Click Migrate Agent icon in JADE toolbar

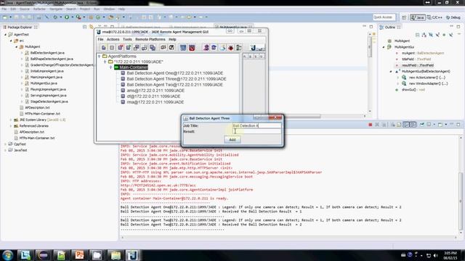145,48
